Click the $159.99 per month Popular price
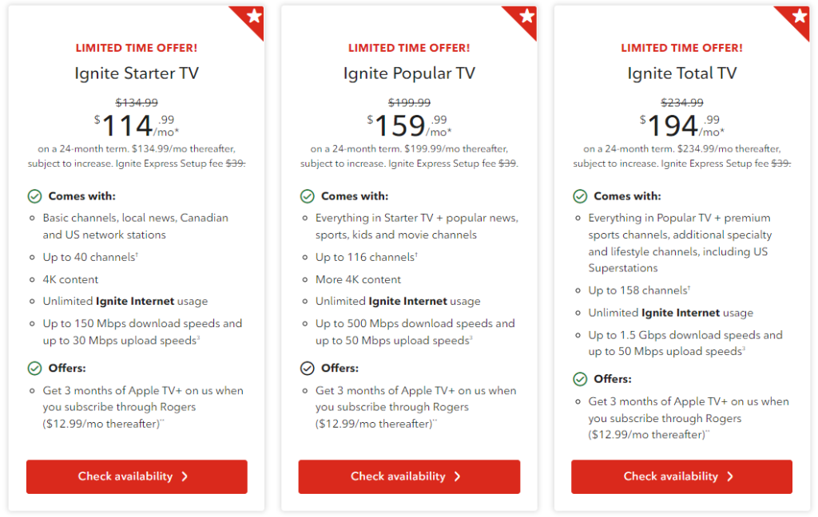 click(x=409, y=125)
